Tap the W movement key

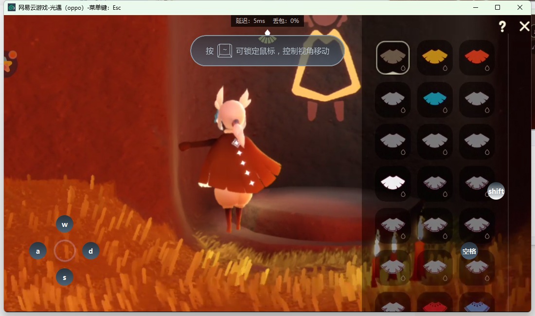click(x=65, y=224)
